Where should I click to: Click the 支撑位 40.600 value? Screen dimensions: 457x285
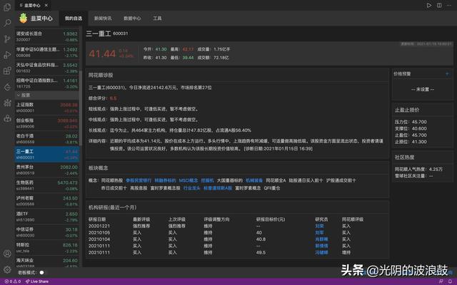419,128
